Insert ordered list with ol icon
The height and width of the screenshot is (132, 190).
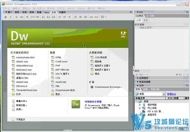click(64, 17)
